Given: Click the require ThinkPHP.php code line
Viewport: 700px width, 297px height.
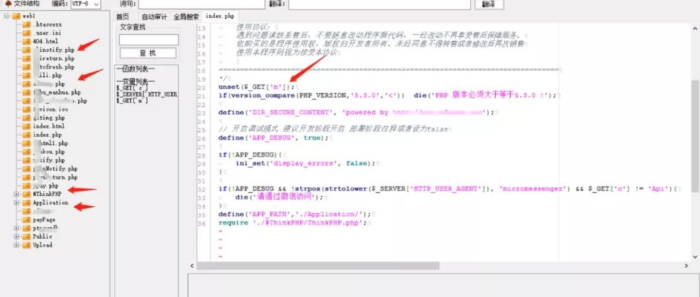Looking at the screenshot, I should tap(292, 222).
